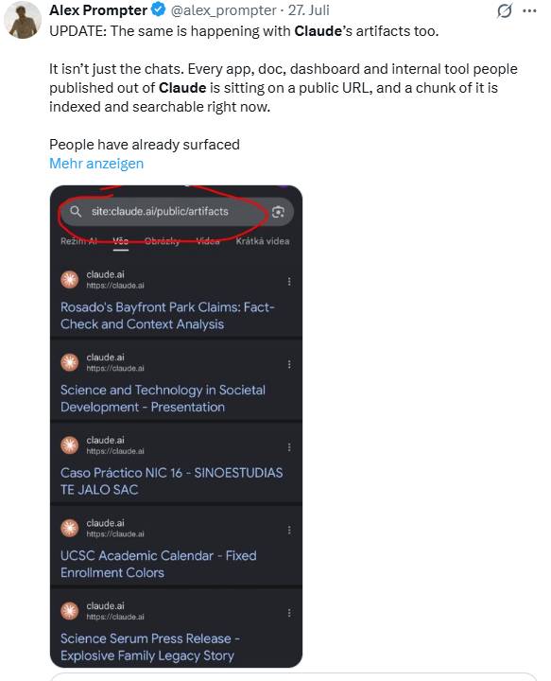Select the Obrázky search tab
The width and height of the screenshot is (551, 681).
coord(162,241)
